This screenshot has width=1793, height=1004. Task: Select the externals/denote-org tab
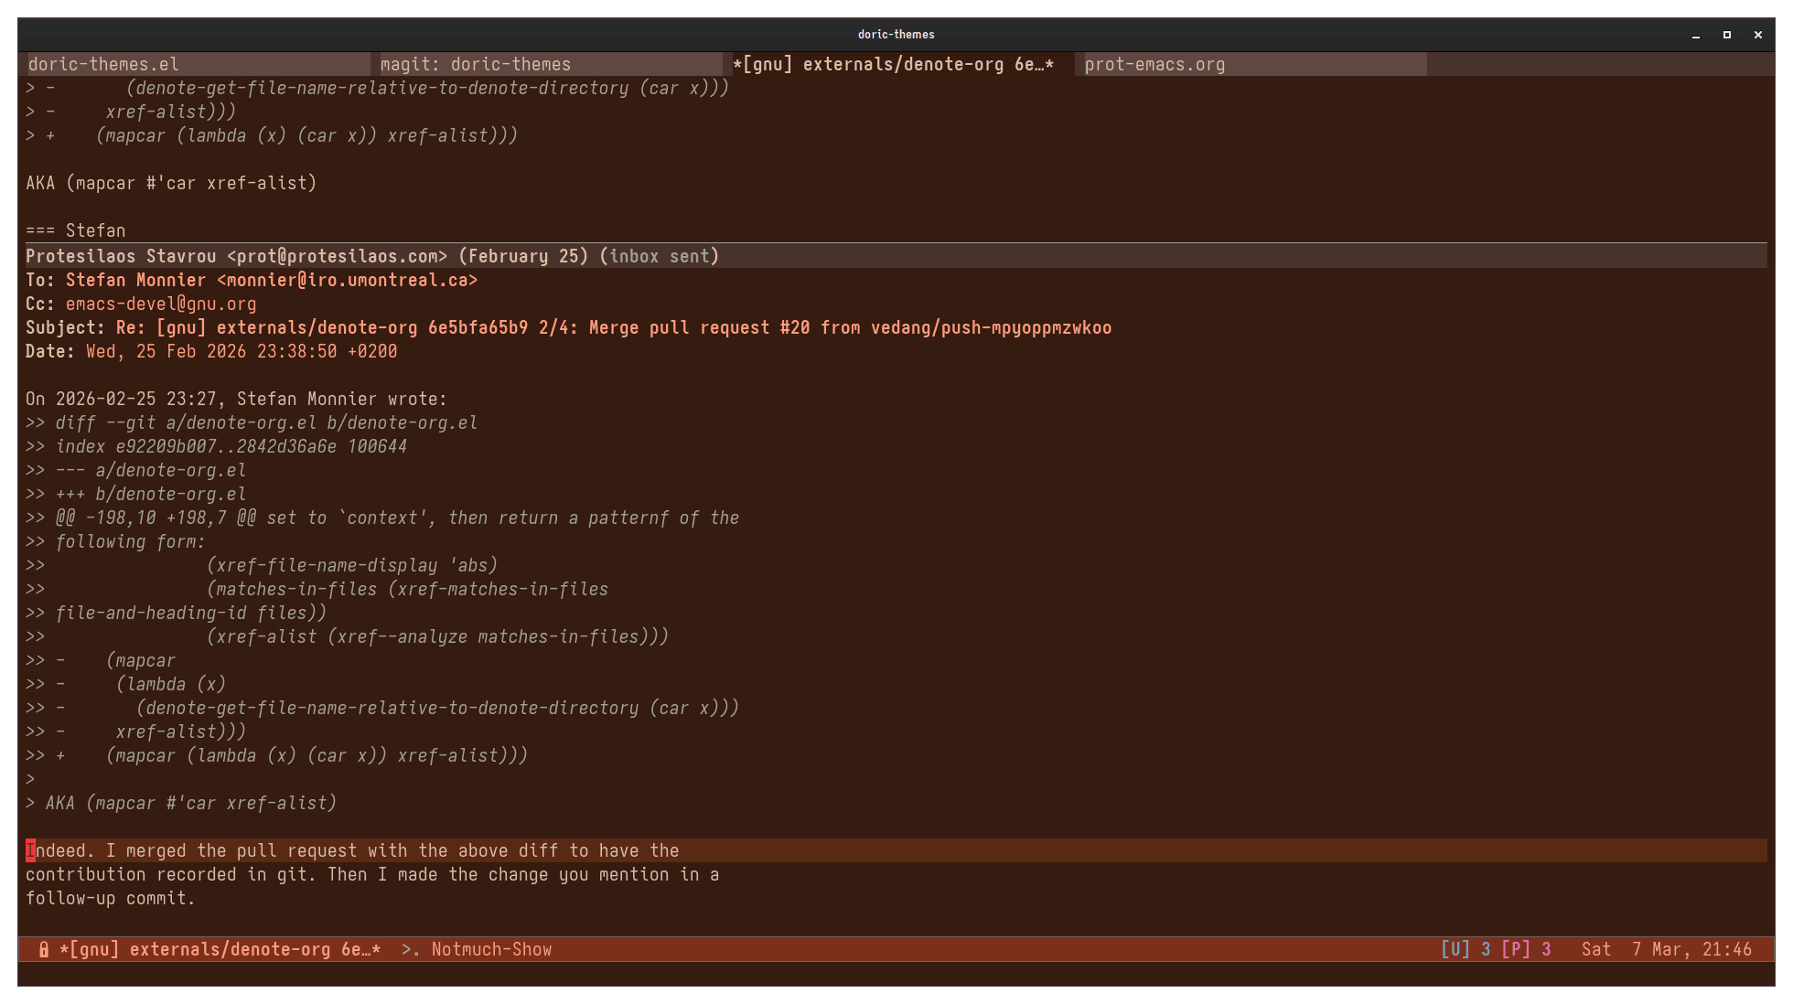tap(893, 64)
